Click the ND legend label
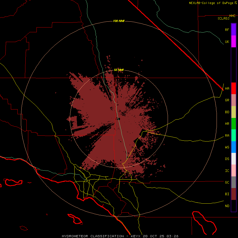238x238 pixels. pyautogui.click(x=227, y=206)
